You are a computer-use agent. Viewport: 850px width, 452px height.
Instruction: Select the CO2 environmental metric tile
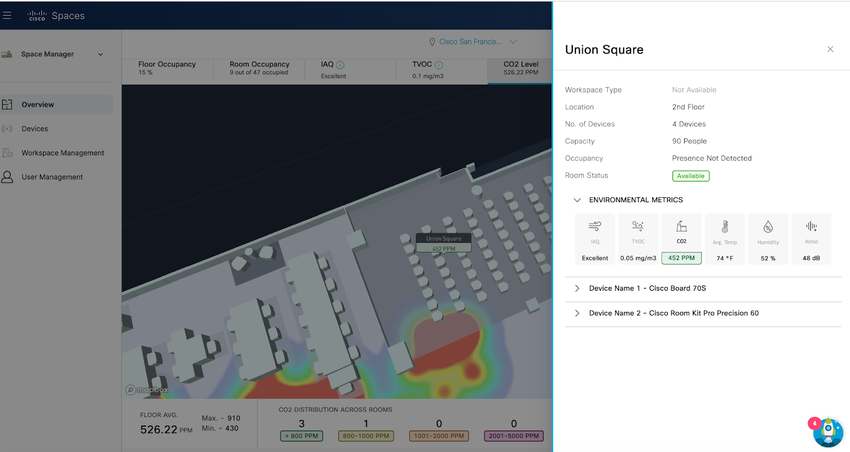pyautogui.click(x=681, y=239)
